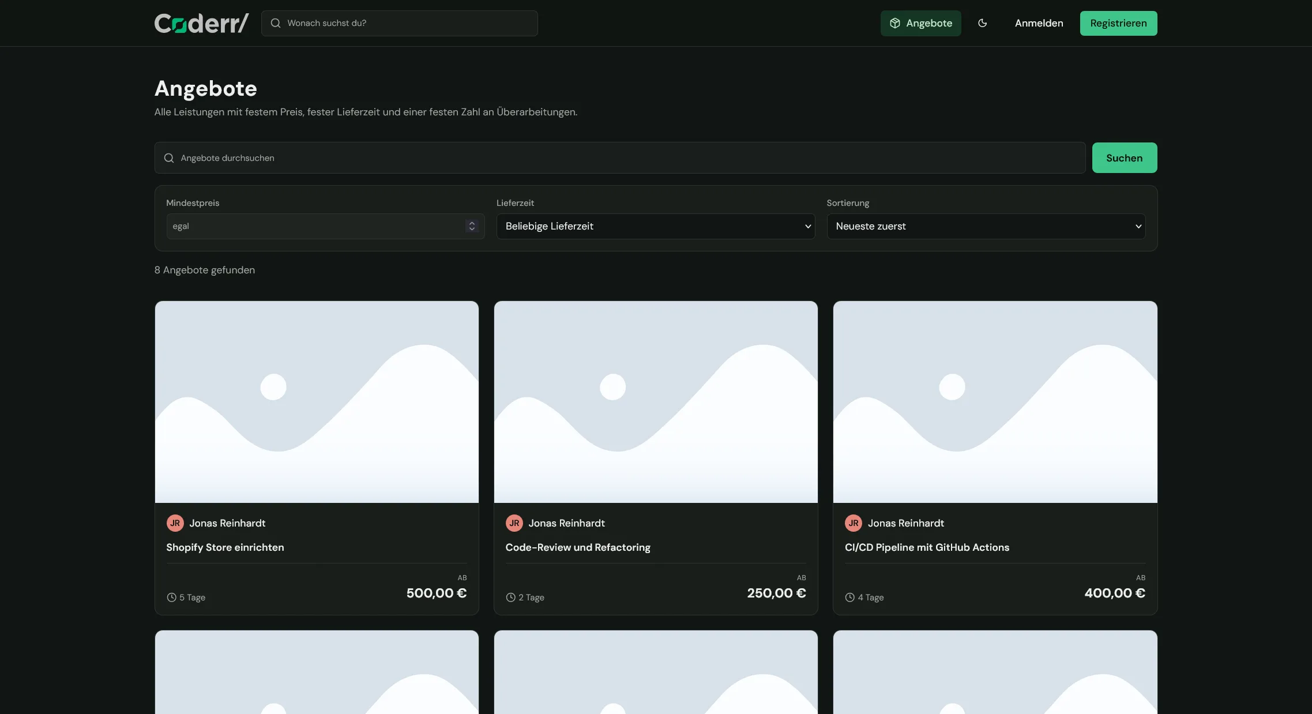Click the 400,00 € price

point(1115,593)
